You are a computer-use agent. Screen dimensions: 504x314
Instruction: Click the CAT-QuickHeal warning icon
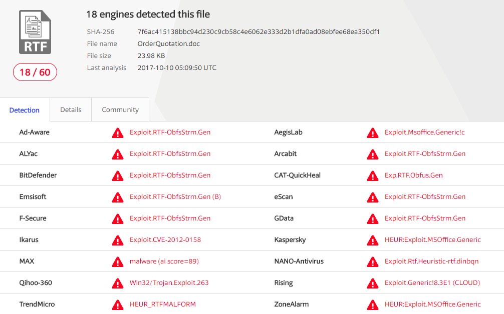(372, 175)
